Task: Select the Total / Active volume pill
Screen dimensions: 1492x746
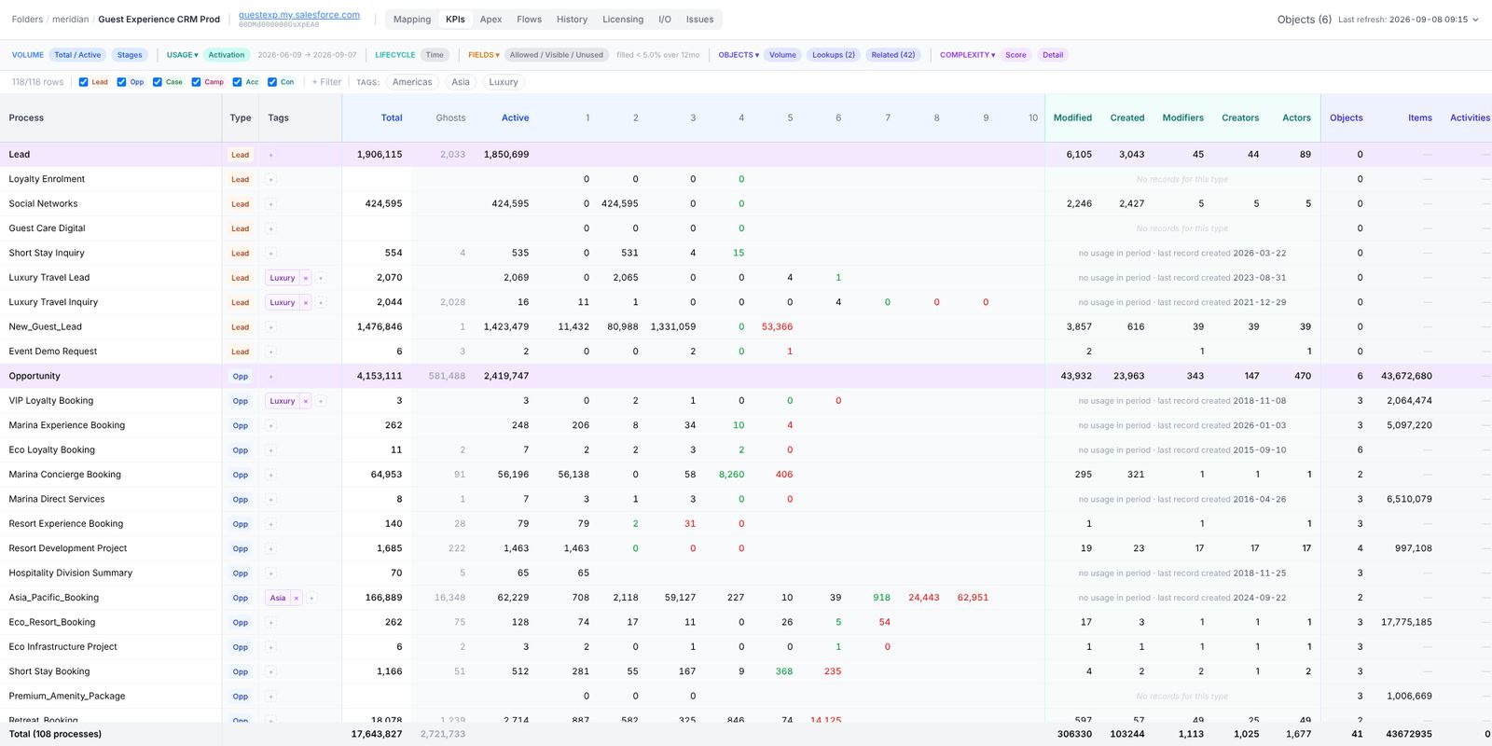Action: tap(77, 55)
